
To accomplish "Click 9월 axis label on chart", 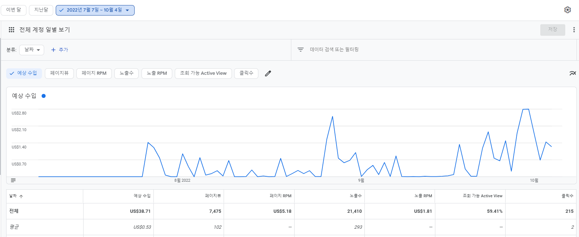I will point(361,180).
